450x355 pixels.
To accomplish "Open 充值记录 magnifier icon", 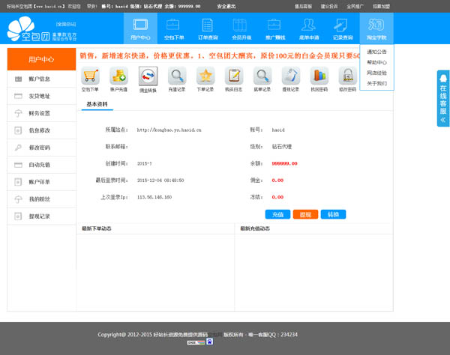I will [x=177, y=76].
